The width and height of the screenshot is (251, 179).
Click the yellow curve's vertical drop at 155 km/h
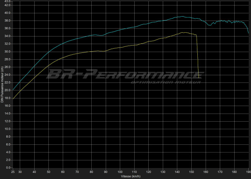pos(198,57)
